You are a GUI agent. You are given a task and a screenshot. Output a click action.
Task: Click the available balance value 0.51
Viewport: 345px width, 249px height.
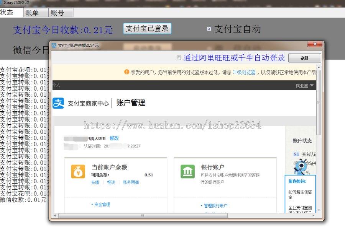click(x=149, y=175)
